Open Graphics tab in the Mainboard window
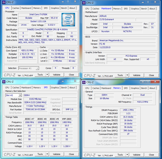The image size is (162, 159). [135, 9]
